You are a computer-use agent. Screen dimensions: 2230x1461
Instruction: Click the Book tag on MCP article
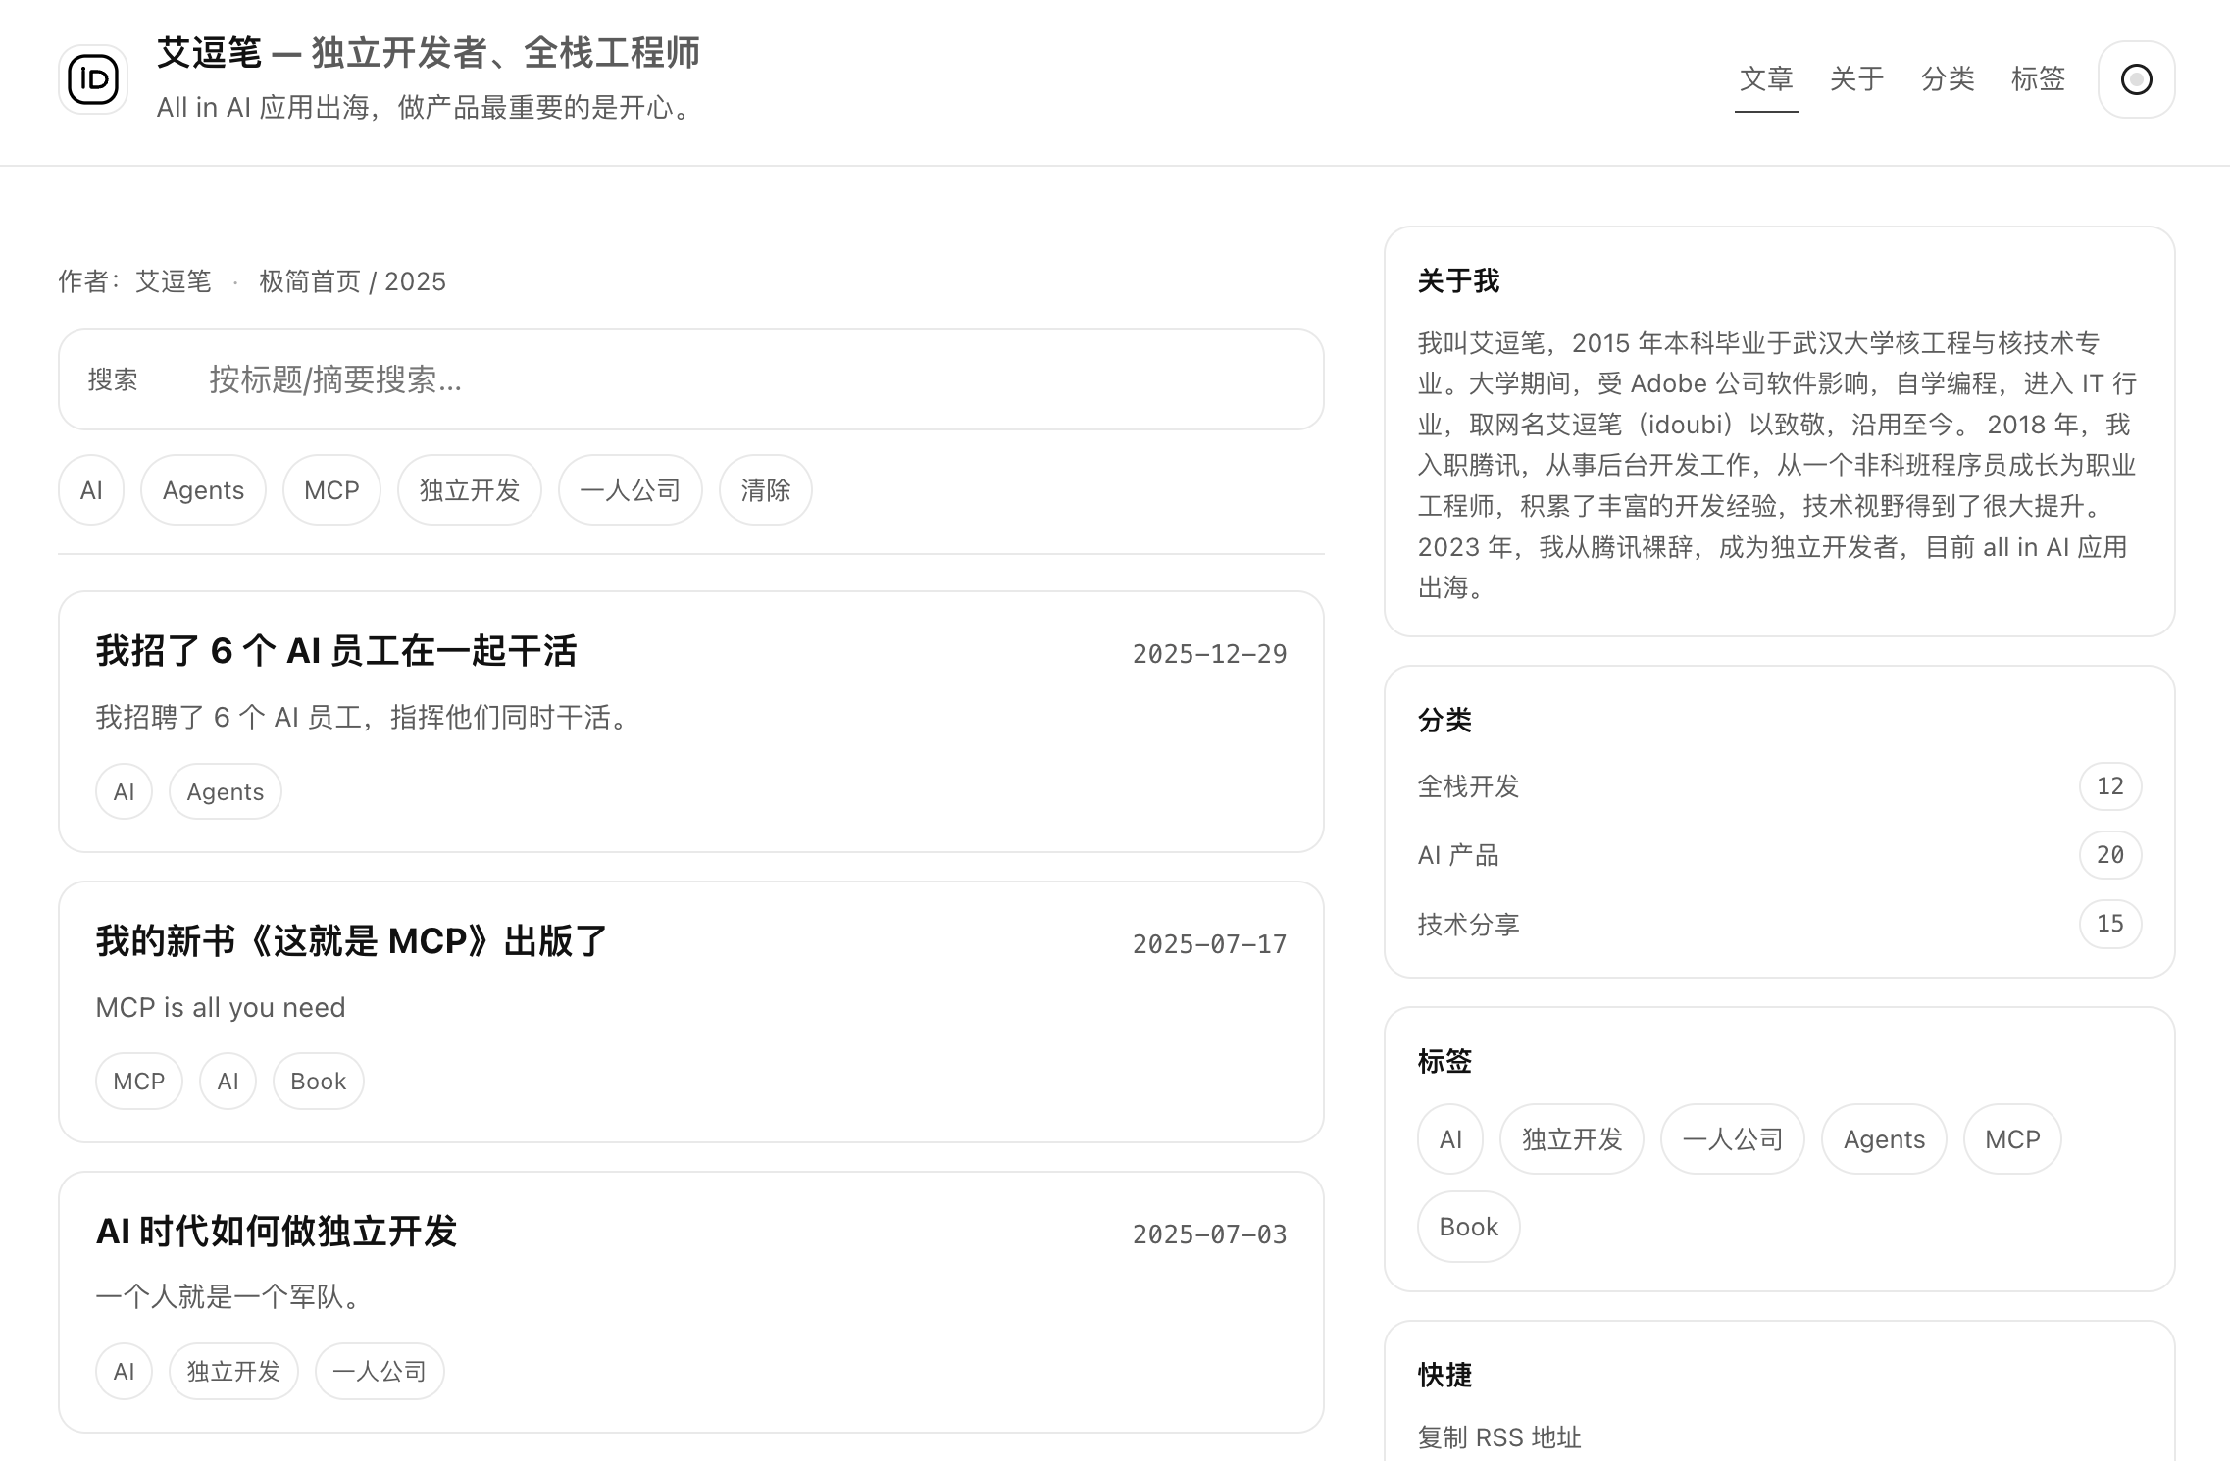point(318,1082)
